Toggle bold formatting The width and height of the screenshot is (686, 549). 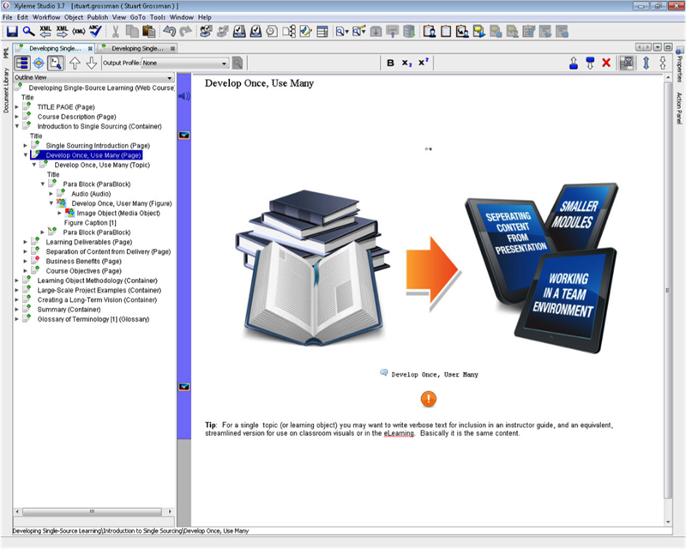pos(391,63)
